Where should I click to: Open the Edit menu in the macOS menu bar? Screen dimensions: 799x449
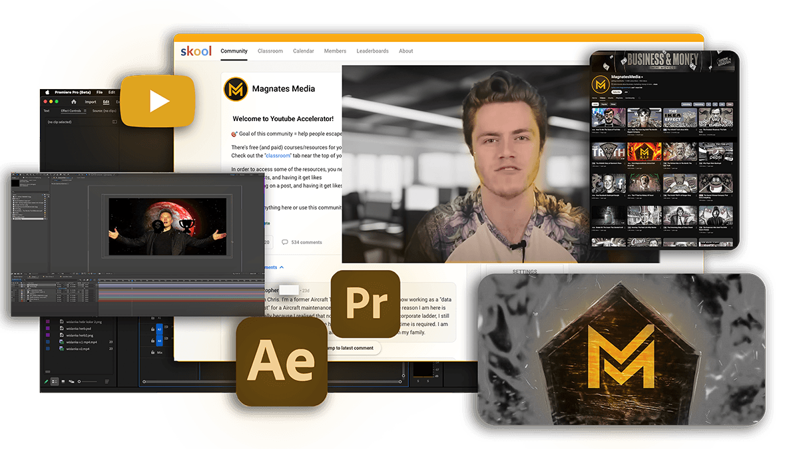(x=112, y=92)
